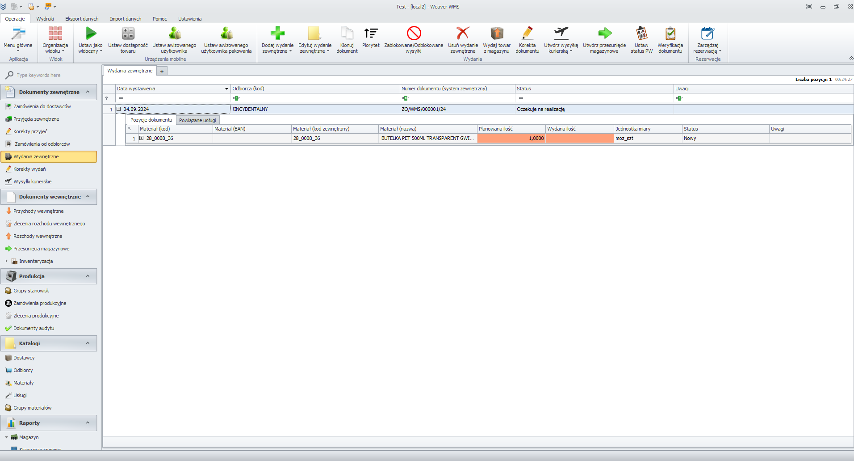Collapse the 04.09.2024 document row

pyautogui.click(x=119, y=109)
